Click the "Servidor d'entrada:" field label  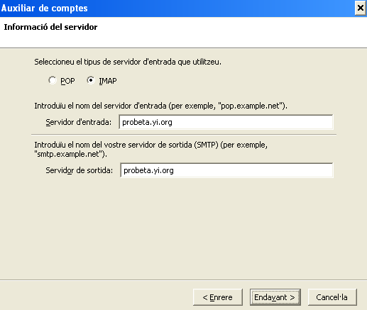click(x=78, y=122)
